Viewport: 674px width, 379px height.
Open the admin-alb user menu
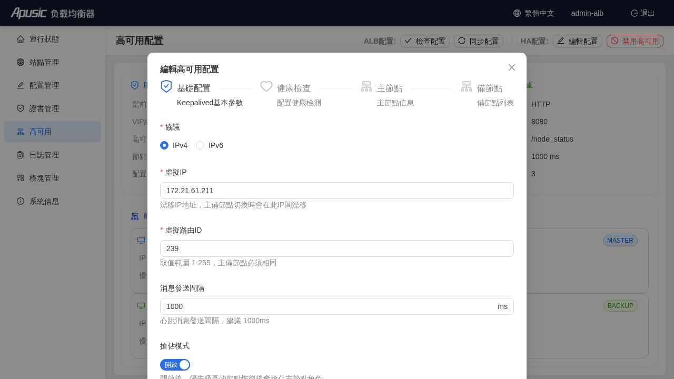pos(587,13)
